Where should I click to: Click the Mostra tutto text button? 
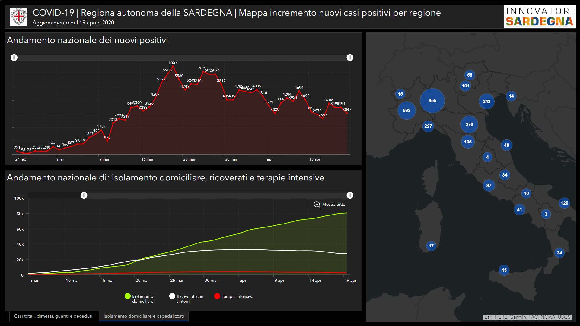pos(333,205)
